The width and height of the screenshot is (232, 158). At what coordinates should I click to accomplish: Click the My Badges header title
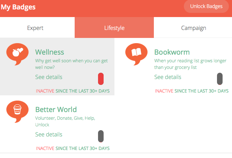(18, 7)
